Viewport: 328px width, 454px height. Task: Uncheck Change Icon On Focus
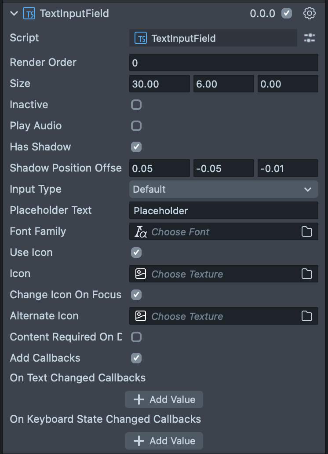[137, 295]
